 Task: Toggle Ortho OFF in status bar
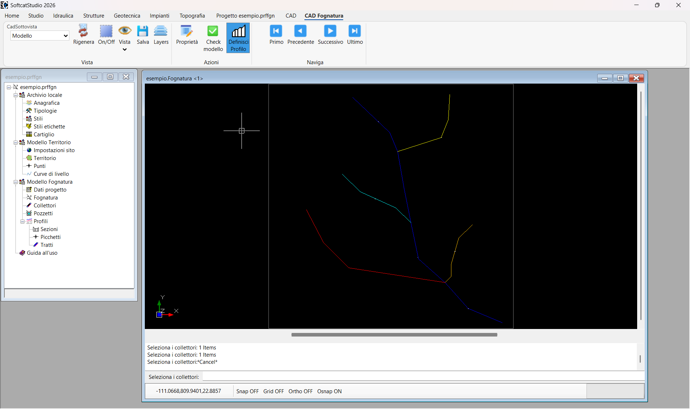tap(300, 391)
